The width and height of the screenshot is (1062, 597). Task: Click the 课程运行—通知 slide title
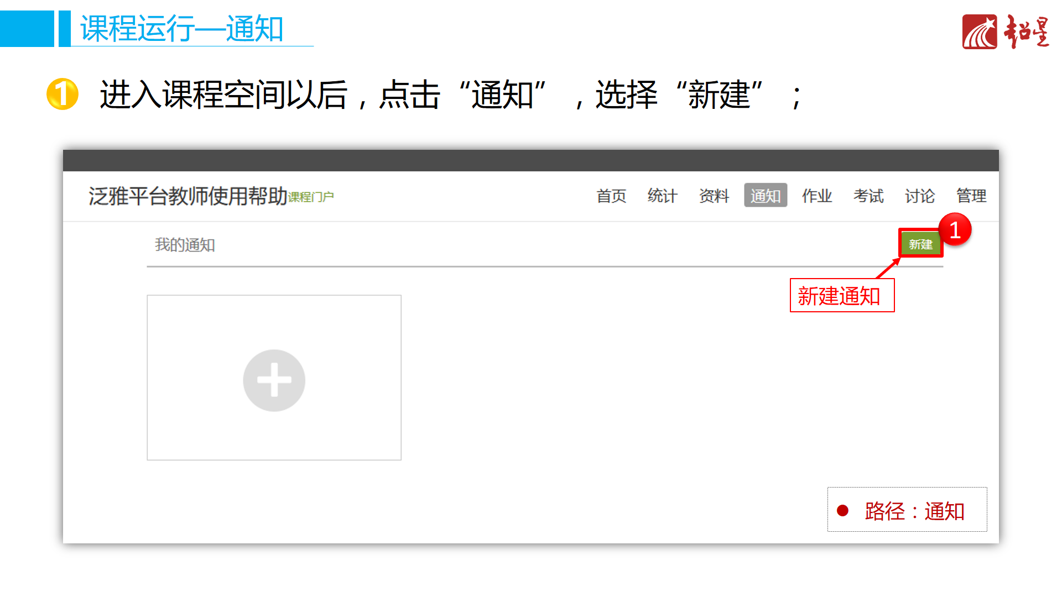pos(181,29)
